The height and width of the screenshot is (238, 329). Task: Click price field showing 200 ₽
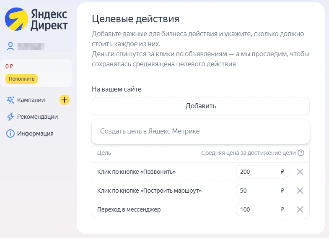(258, 172)
